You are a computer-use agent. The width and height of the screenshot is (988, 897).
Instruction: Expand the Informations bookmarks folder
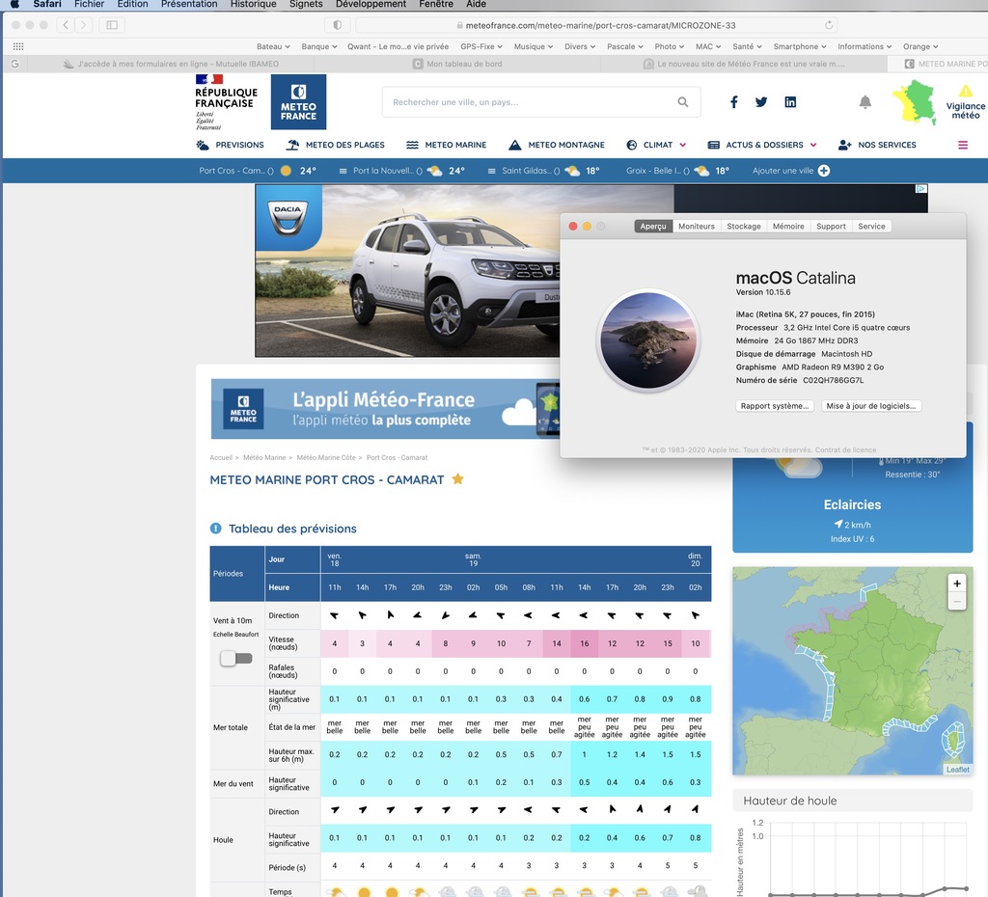point(864,46)
